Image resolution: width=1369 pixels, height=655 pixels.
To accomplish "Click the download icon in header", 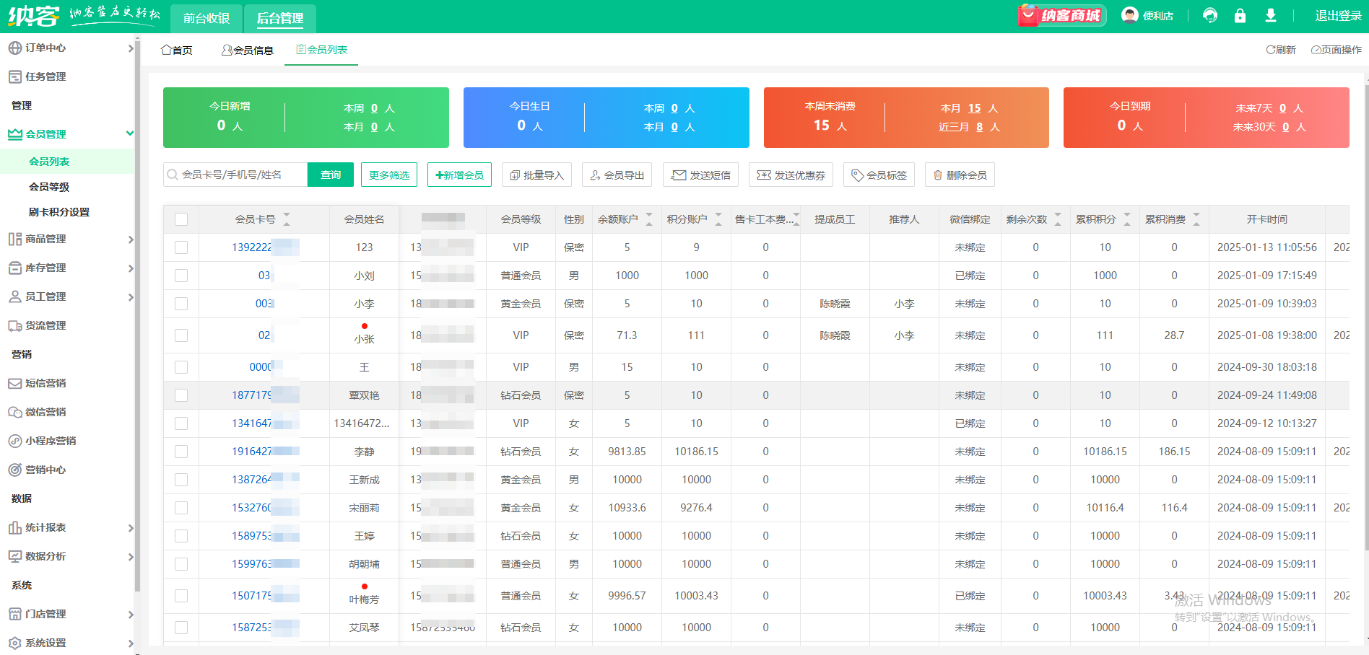I will [x=1271, y=16].
